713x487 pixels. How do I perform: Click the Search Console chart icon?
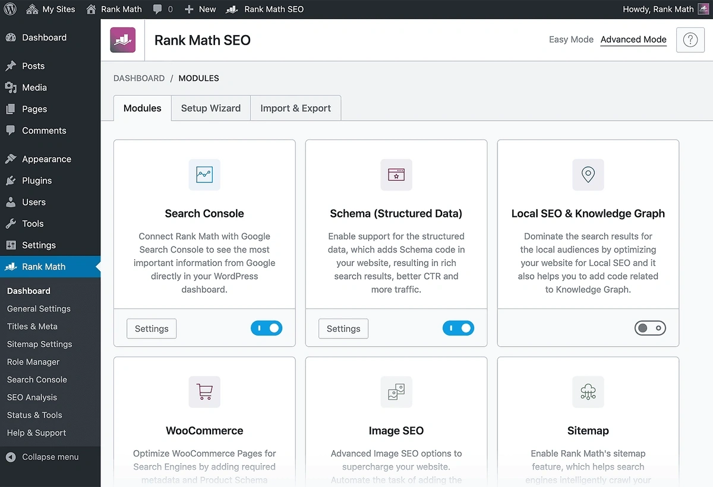point(204,175)
